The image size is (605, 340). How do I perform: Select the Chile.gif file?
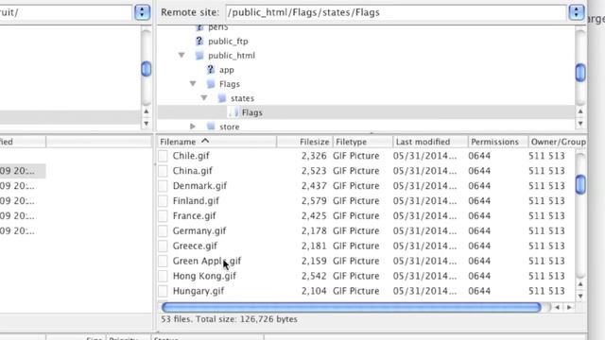click(x=191, y=156)
